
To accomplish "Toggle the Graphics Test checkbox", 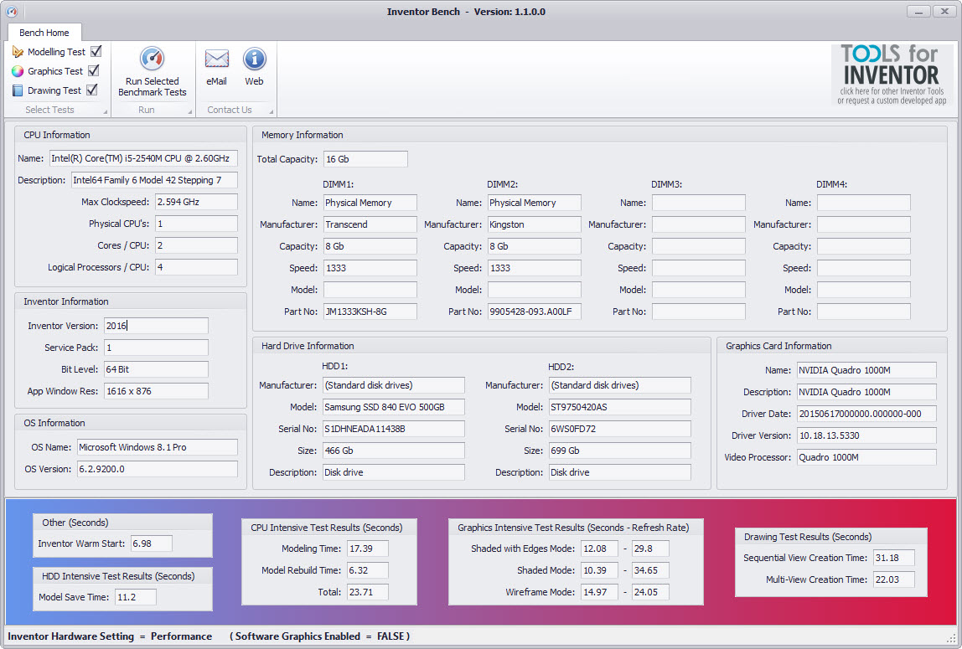I will (93, 71).
